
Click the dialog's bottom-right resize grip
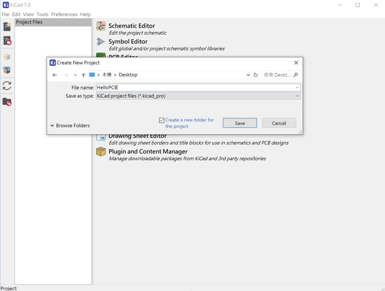(x=300, y=132)
